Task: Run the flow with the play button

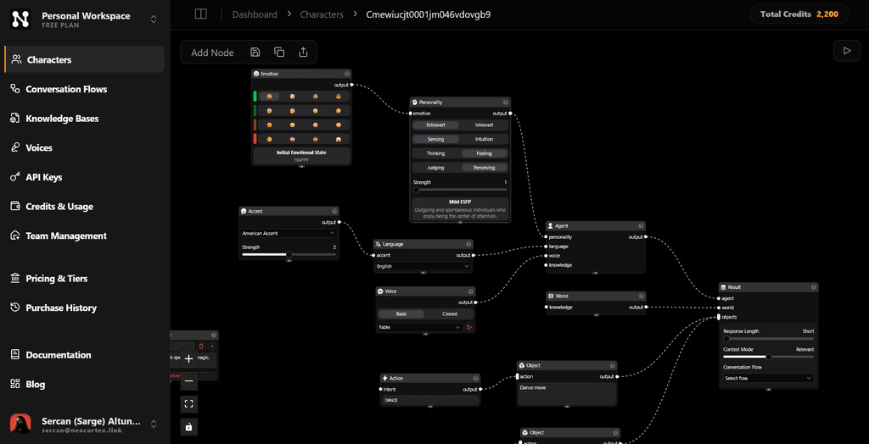Action: click(x=847, y=50)
